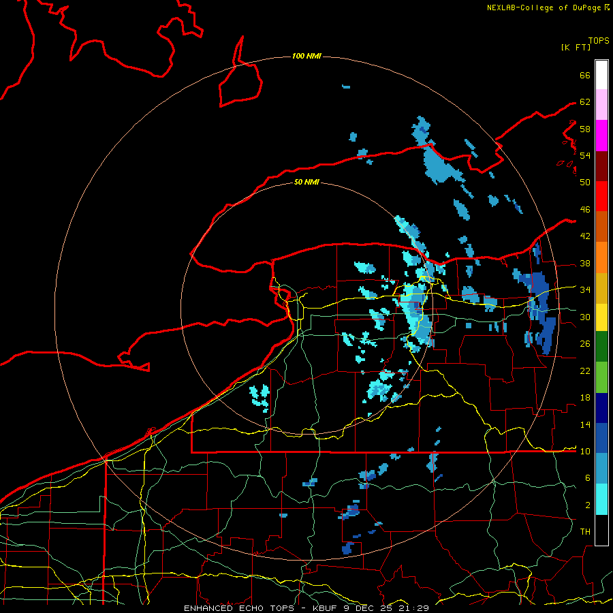
Task: Click the "46" legend value
Action: tap(585, 210)
